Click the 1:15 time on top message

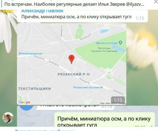coord(140,18)
